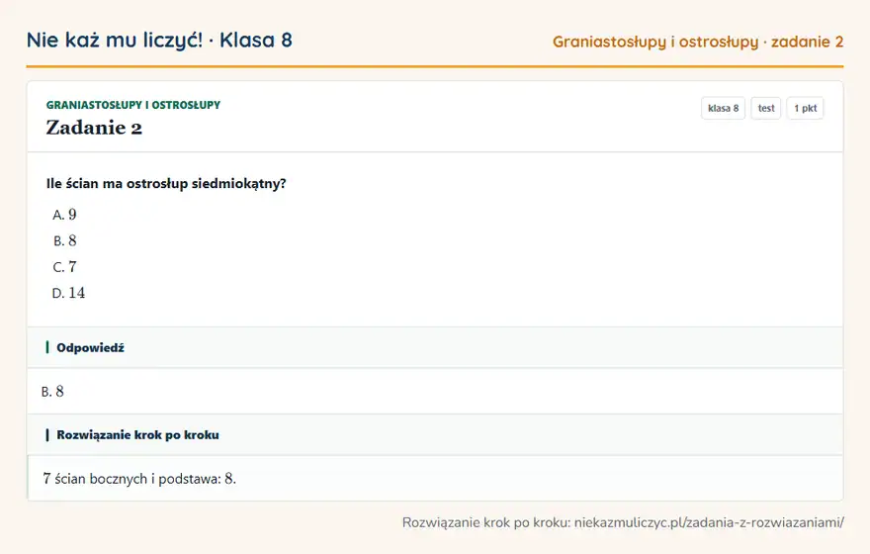Select answer option C. 7
The height and width of the screenshot is (554, 870).
[x=65, y=267]
